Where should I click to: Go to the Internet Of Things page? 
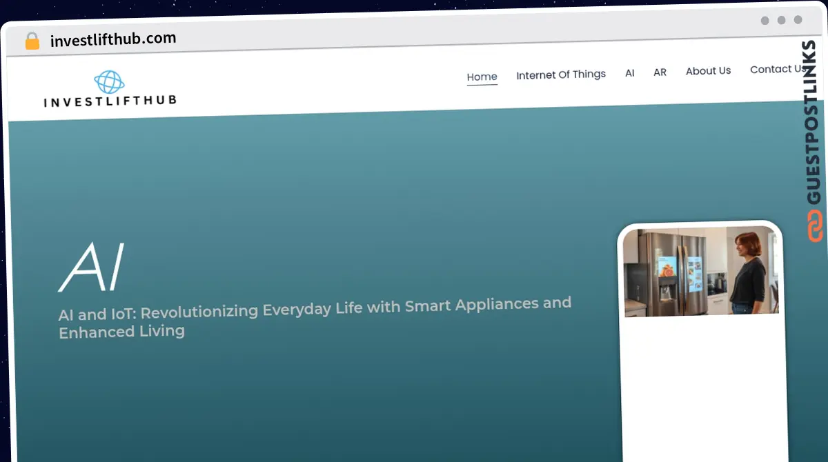[x=561, y=74]
